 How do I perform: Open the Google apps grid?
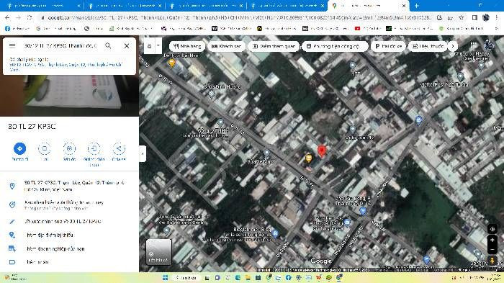point(474,45)
